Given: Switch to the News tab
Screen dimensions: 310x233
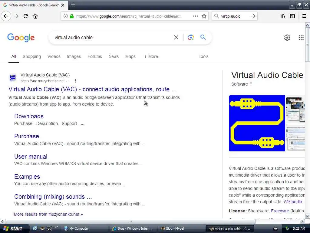Looking at the screenshot, I should pos(114,56).
